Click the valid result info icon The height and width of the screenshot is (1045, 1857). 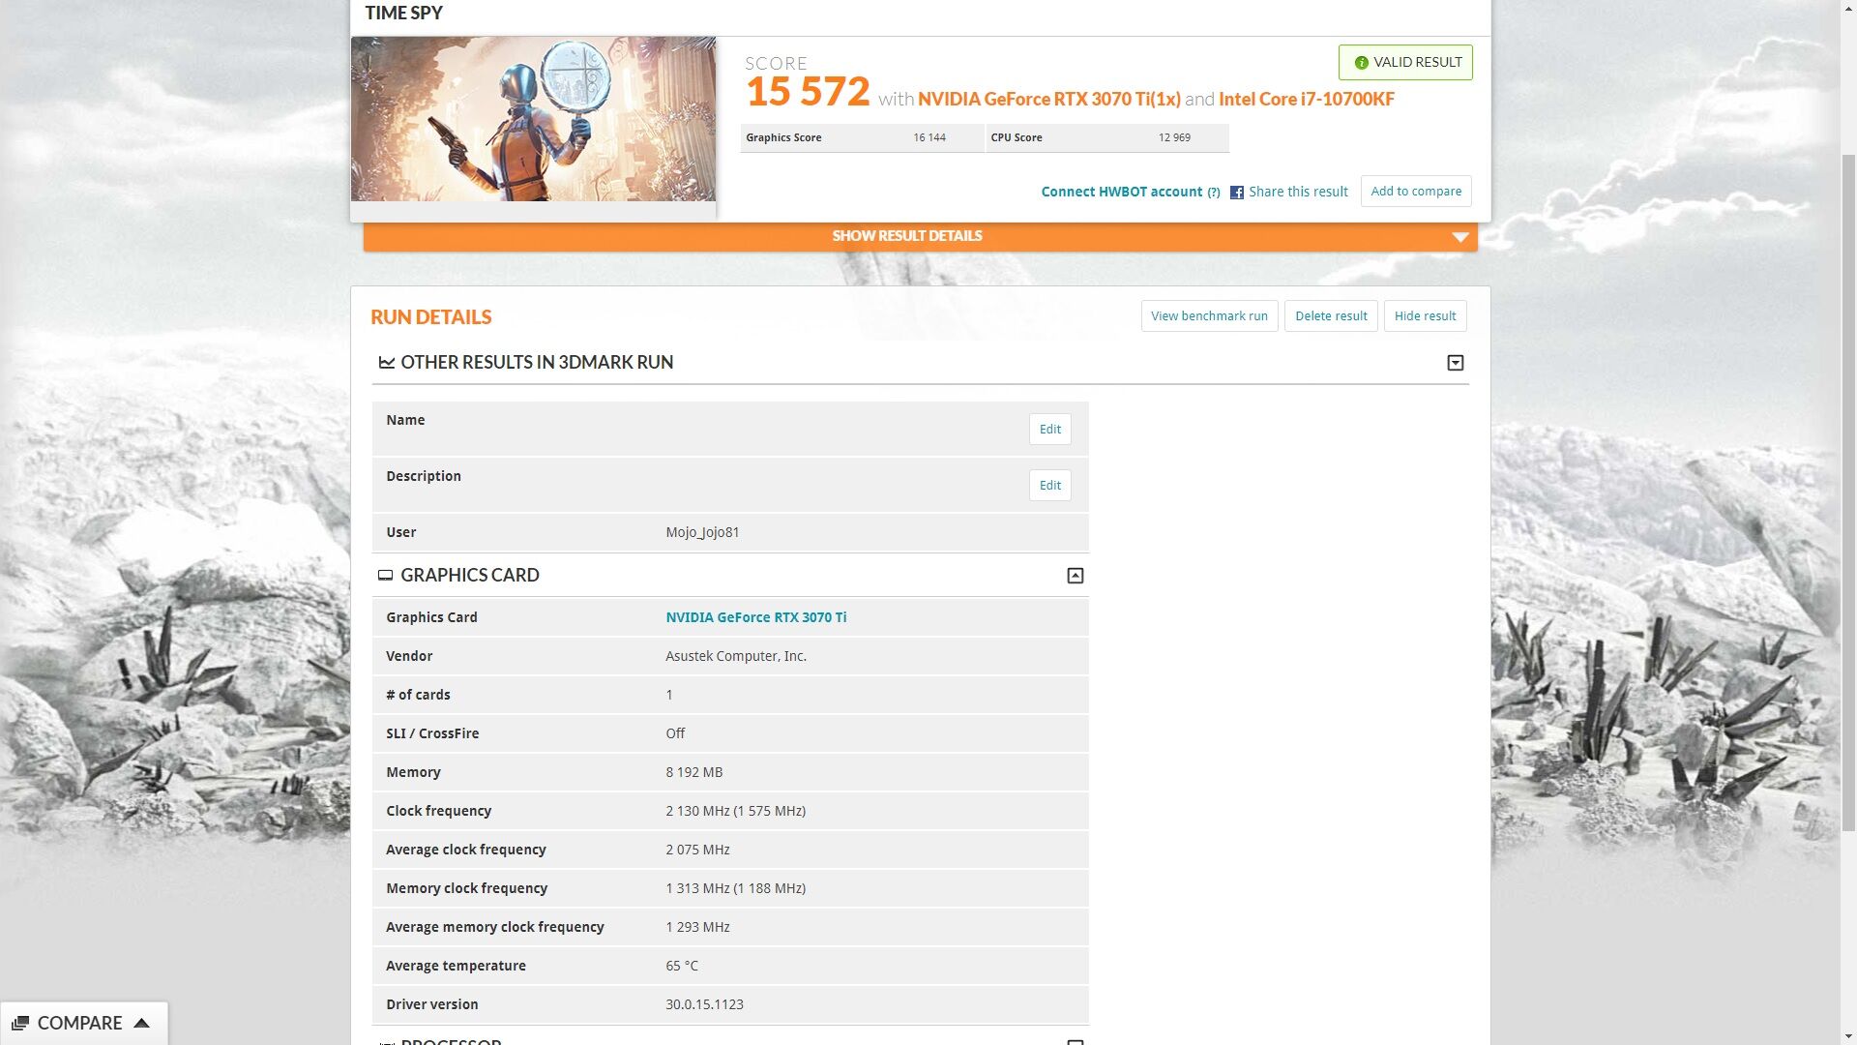click(1361, 63)
